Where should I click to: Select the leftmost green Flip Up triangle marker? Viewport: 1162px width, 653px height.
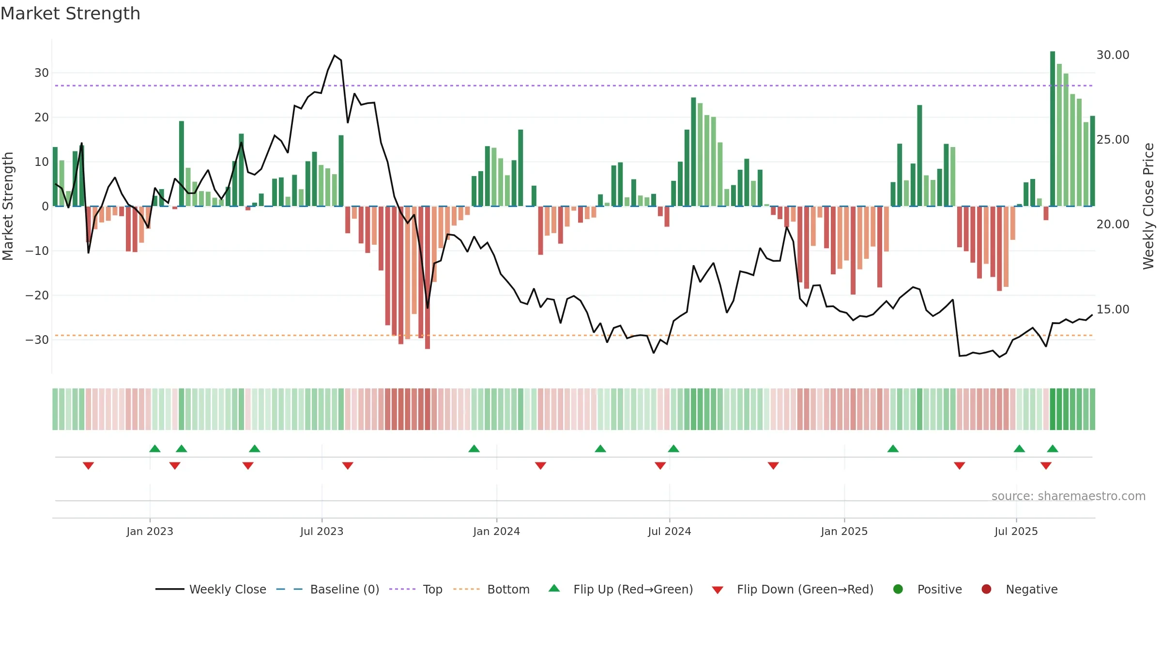155,448
